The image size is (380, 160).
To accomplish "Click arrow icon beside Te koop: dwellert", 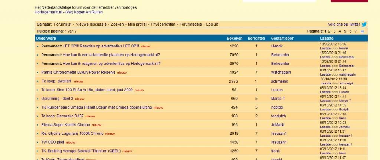I will point(38,81).
